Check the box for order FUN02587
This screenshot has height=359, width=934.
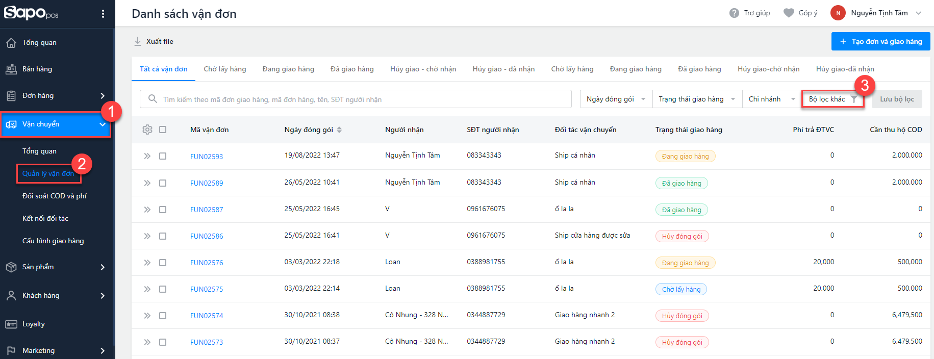[x=163, y=209]
